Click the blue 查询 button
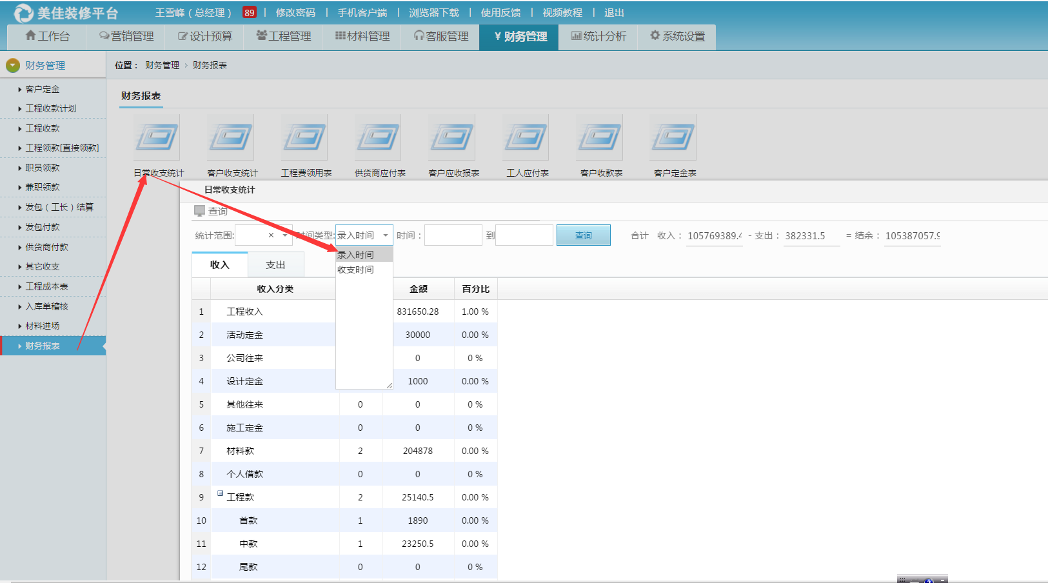This screenshot has width=1048, height=583. click(583, 235)
